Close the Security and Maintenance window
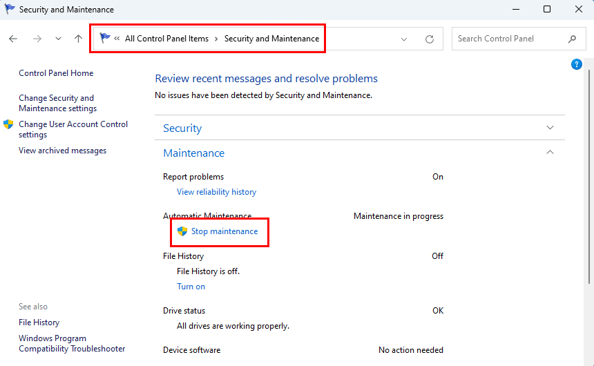 coord(579,9)
